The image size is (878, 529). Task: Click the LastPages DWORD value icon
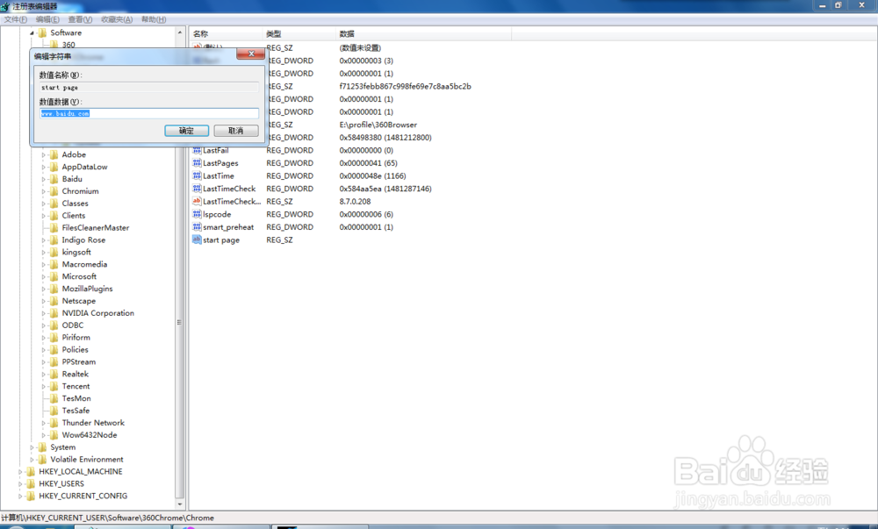point(197,162)
